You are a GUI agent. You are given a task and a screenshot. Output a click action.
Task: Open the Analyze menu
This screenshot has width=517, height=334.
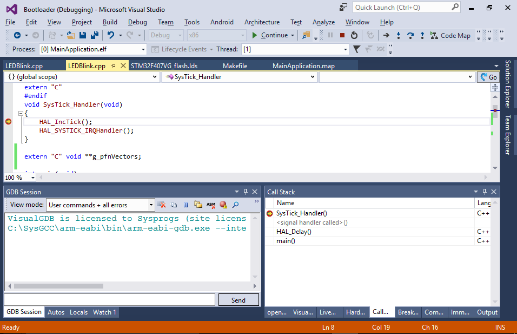[323, 22]
